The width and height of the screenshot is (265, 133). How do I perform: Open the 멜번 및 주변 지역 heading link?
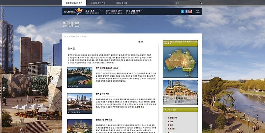coord(102,94)
